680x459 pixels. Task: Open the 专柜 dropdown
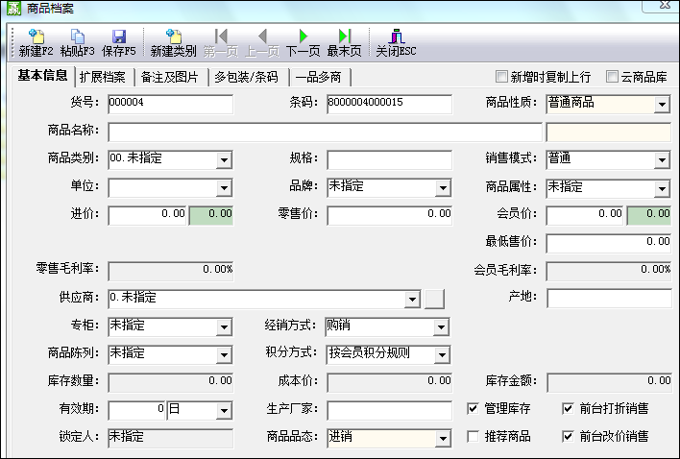point(224,327)
